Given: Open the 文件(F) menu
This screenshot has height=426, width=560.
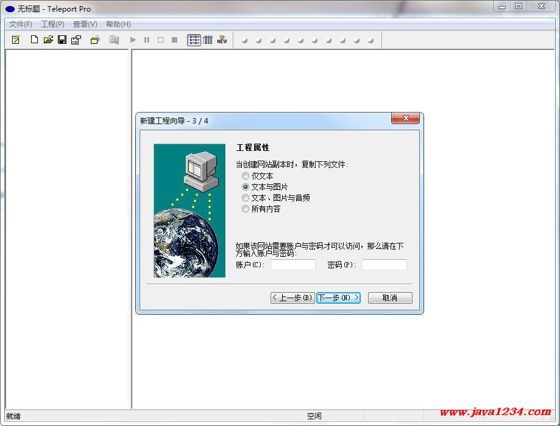Looking at the screenshot, I should pos(20,24).
